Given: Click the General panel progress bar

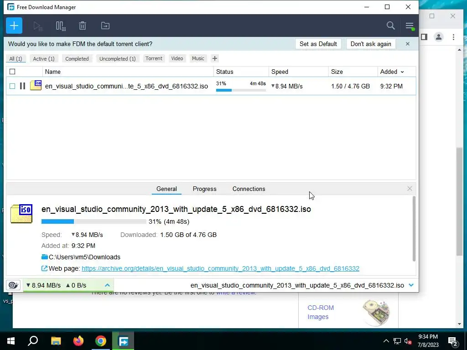Looking at the screenshot, I should (x=94, y=221).
